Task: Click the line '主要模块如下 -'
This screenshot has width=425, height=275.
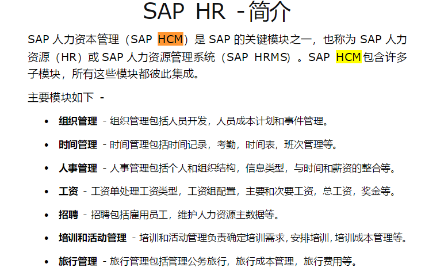Action: tap(66, 97)
